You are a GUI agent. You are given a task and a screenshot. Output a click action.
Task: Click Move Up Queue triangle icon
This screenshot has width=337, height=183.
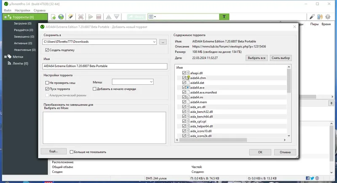click(109, 17)
